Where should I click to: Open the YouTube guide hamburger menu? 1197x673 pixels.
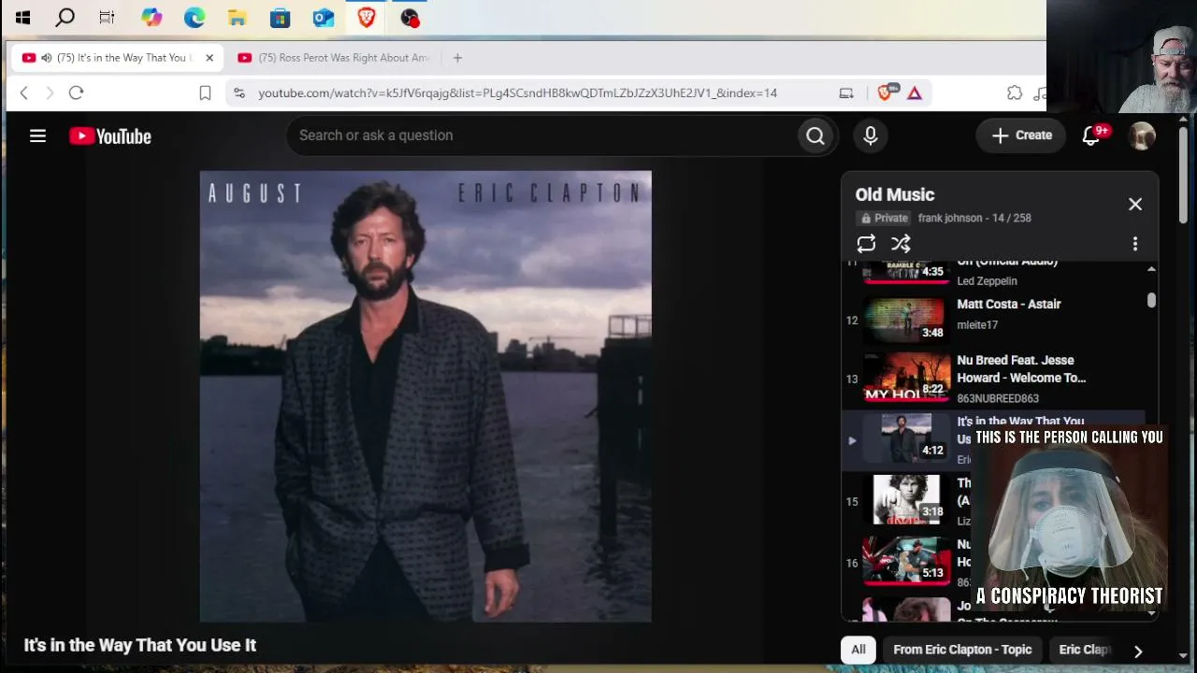click(37, 136)
